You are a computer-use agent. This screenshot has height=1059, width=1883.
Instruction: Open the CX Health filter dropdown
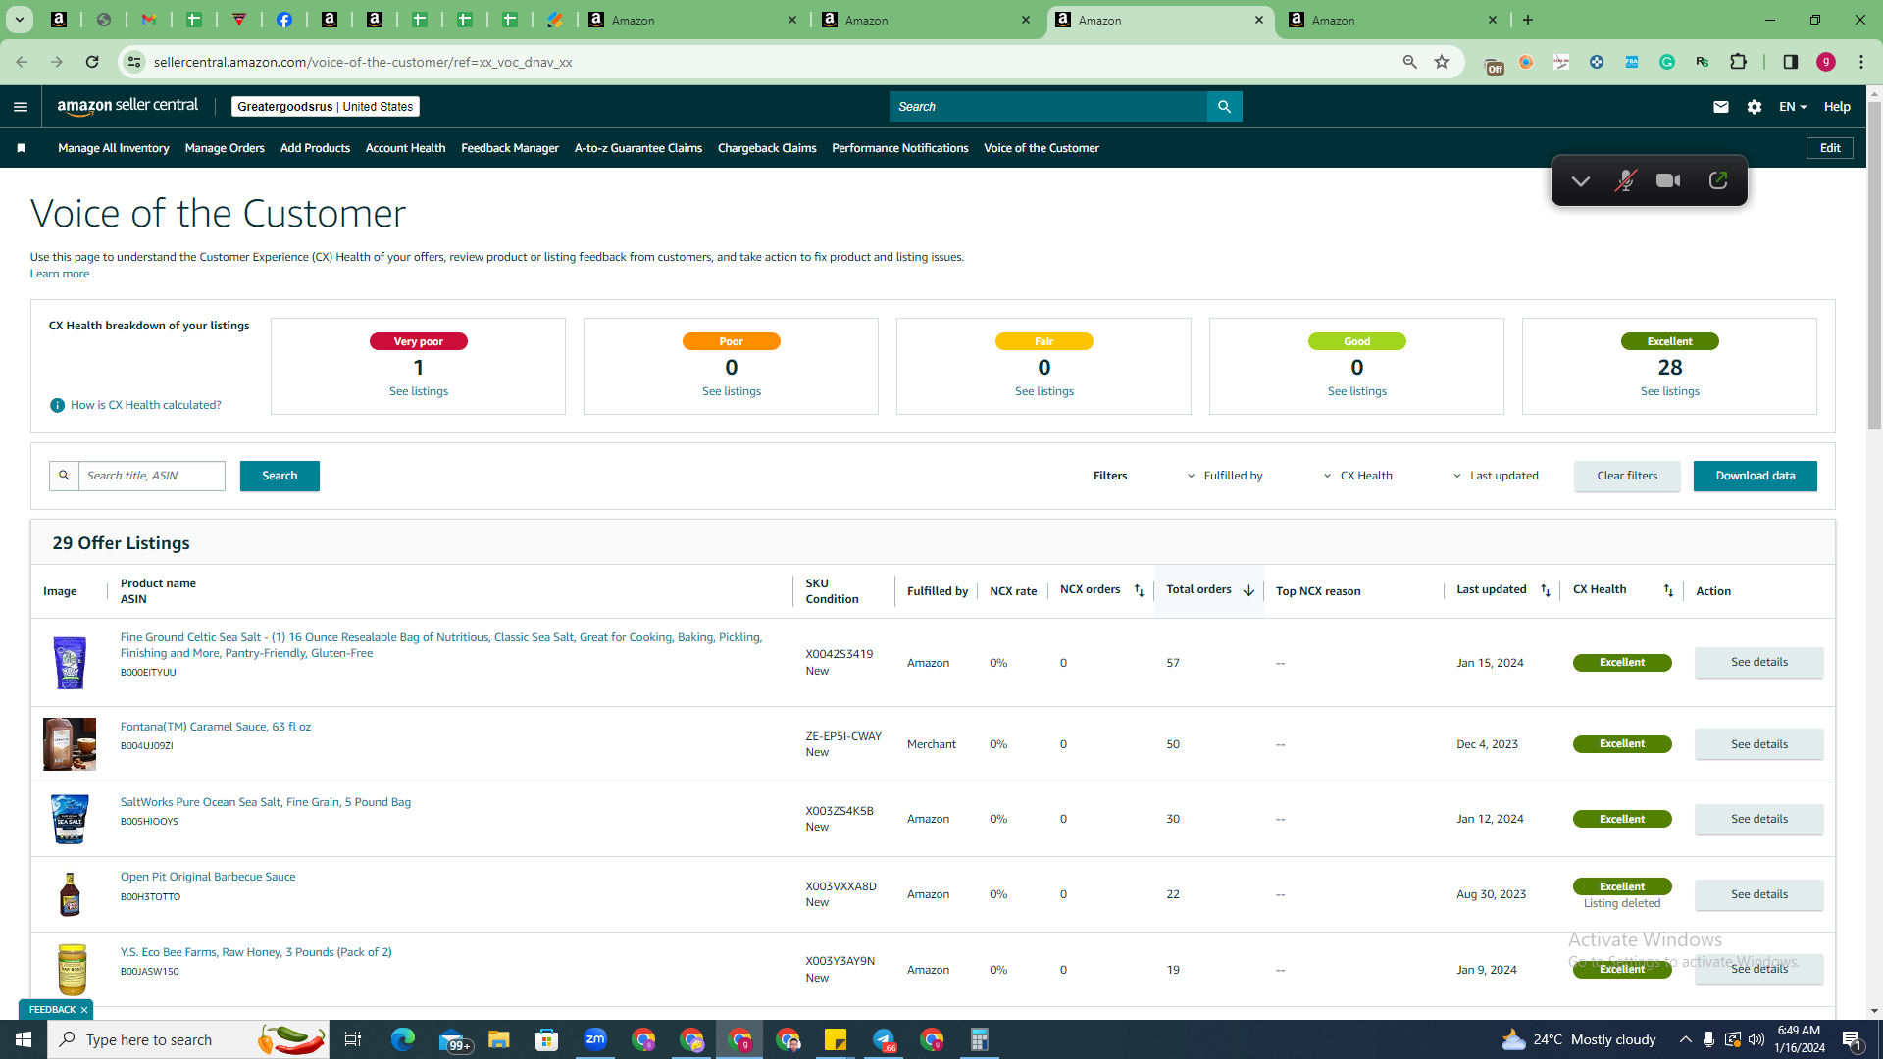(x=1358, y=477)
